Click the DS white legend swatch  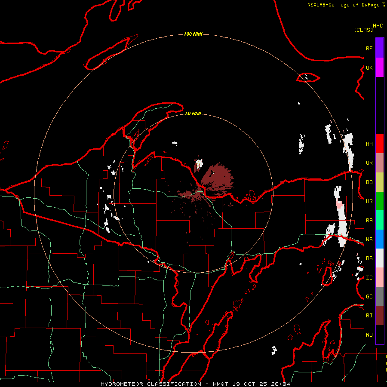point(380,258)
